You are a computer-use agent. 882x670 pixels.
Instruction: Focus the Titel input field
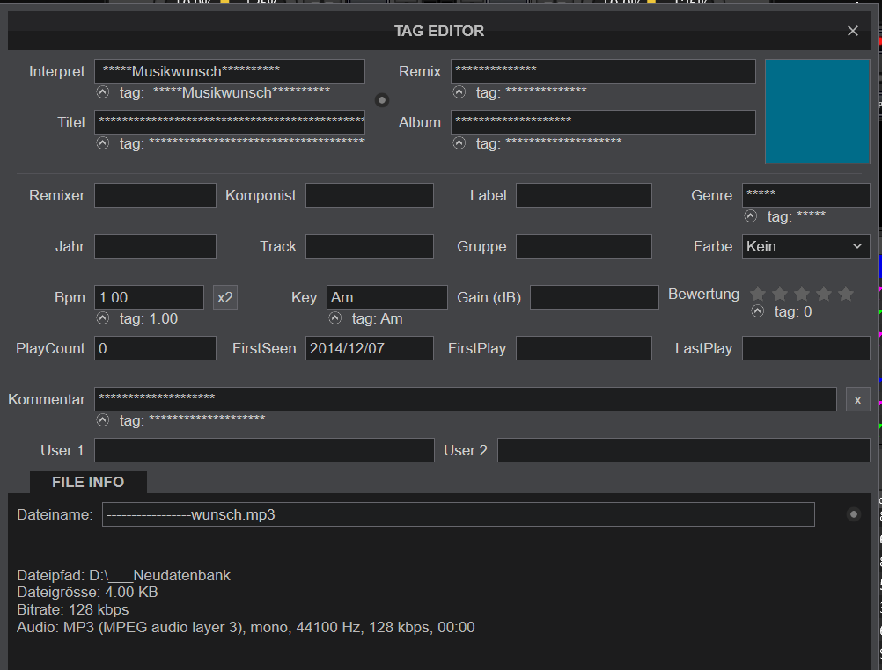[230, 122]
